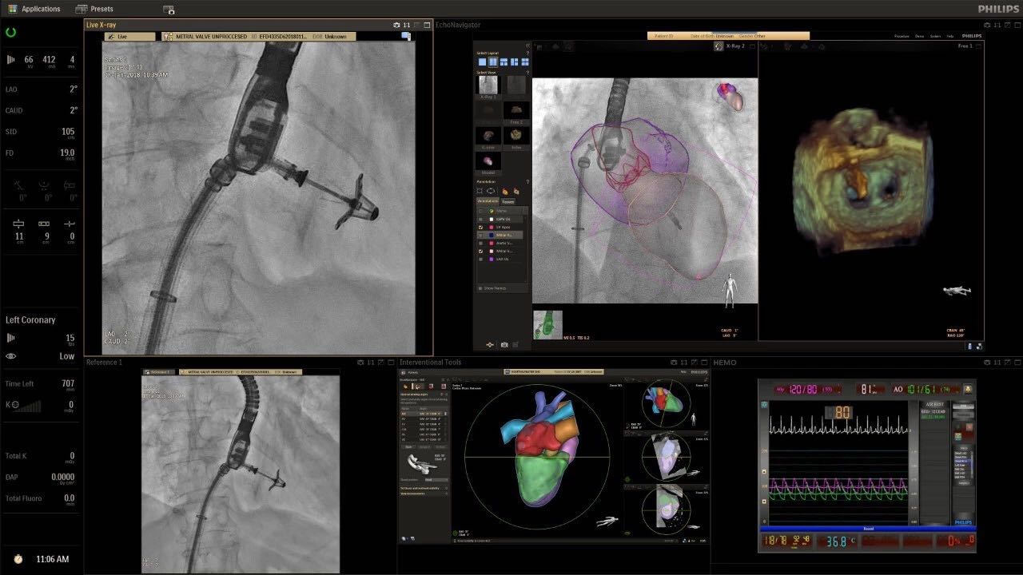Enable the Show Names checkbox
1023x575 pixels.
480,287
